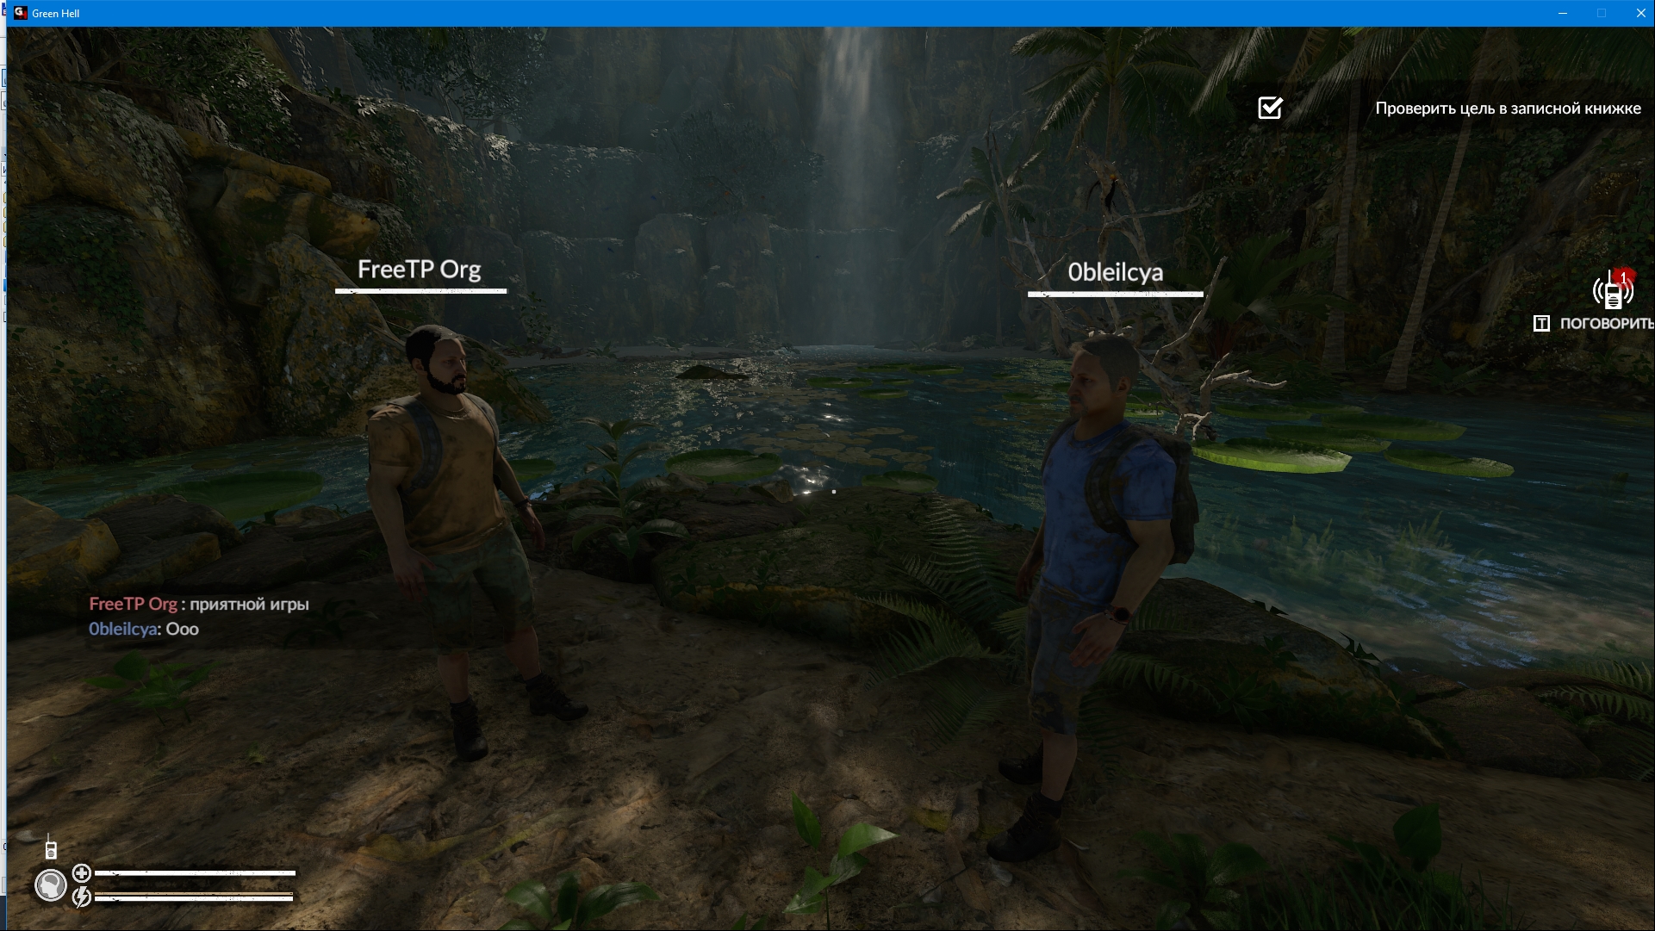Click the health bar under FreeTP Org
The image size is (1655, 931).
(x=421, y=291)
